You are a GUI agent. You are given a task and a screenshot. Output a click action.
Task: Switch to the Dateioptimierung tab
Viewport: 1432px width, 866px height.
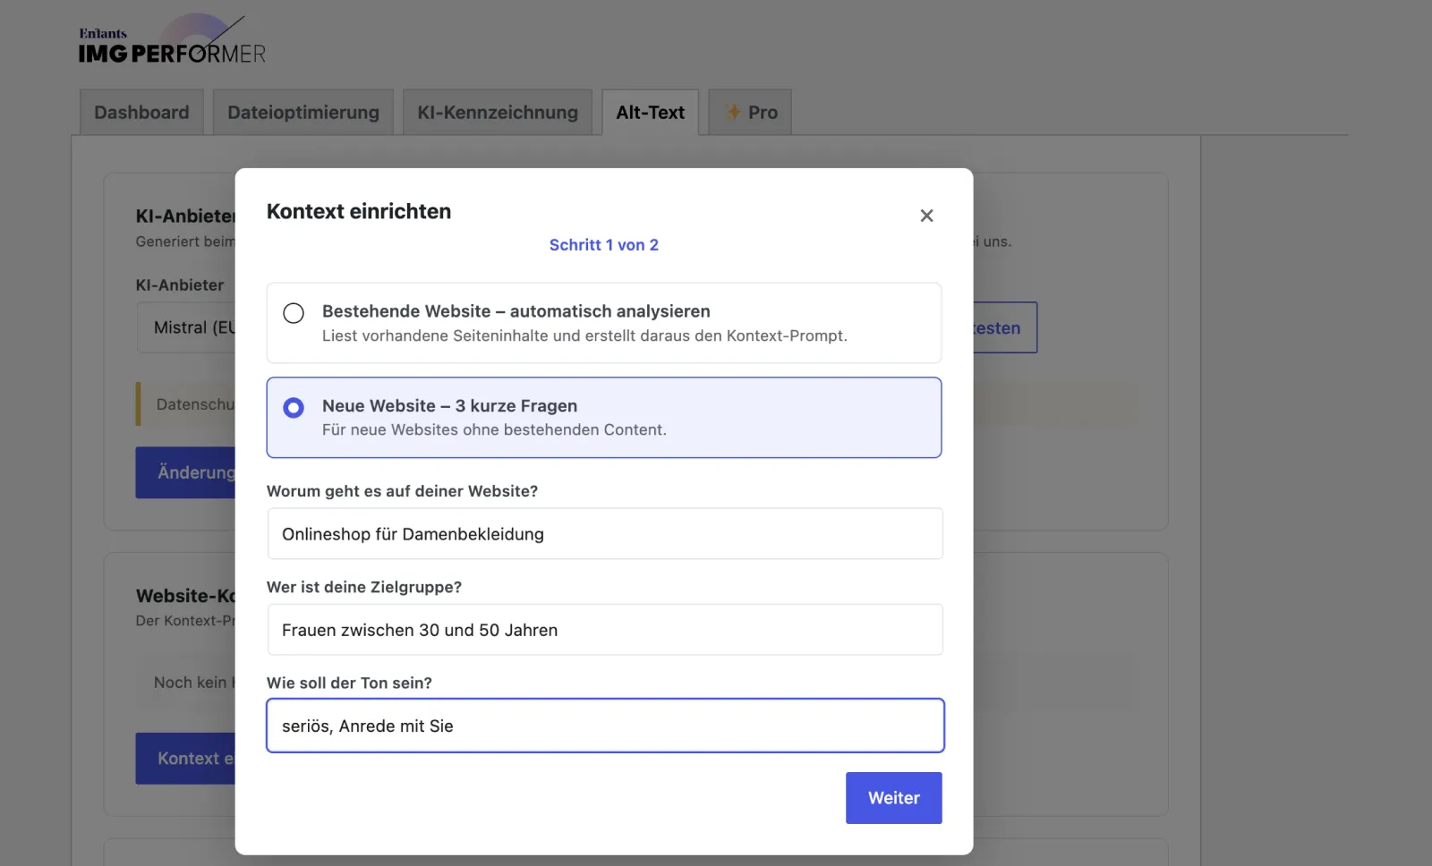pyautogui.click(x=303, y=113)
